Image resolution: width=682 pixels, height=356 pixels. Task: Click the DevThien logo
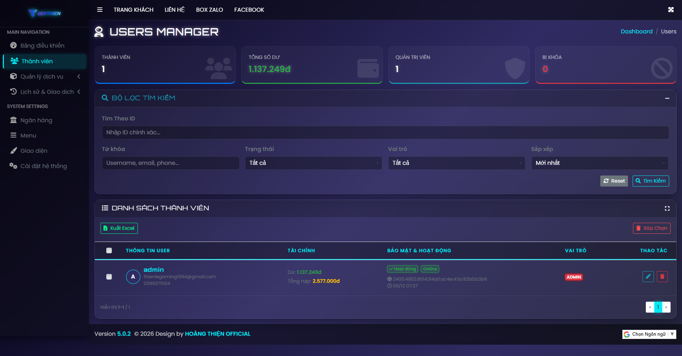44,13
